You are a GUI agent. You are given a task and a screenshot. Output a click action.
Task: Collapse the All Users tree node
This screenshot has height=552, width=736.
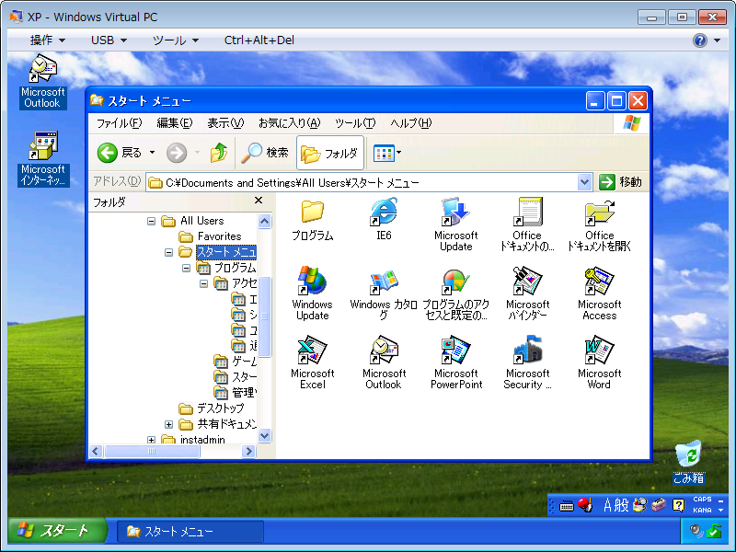[x=152, y=221]
